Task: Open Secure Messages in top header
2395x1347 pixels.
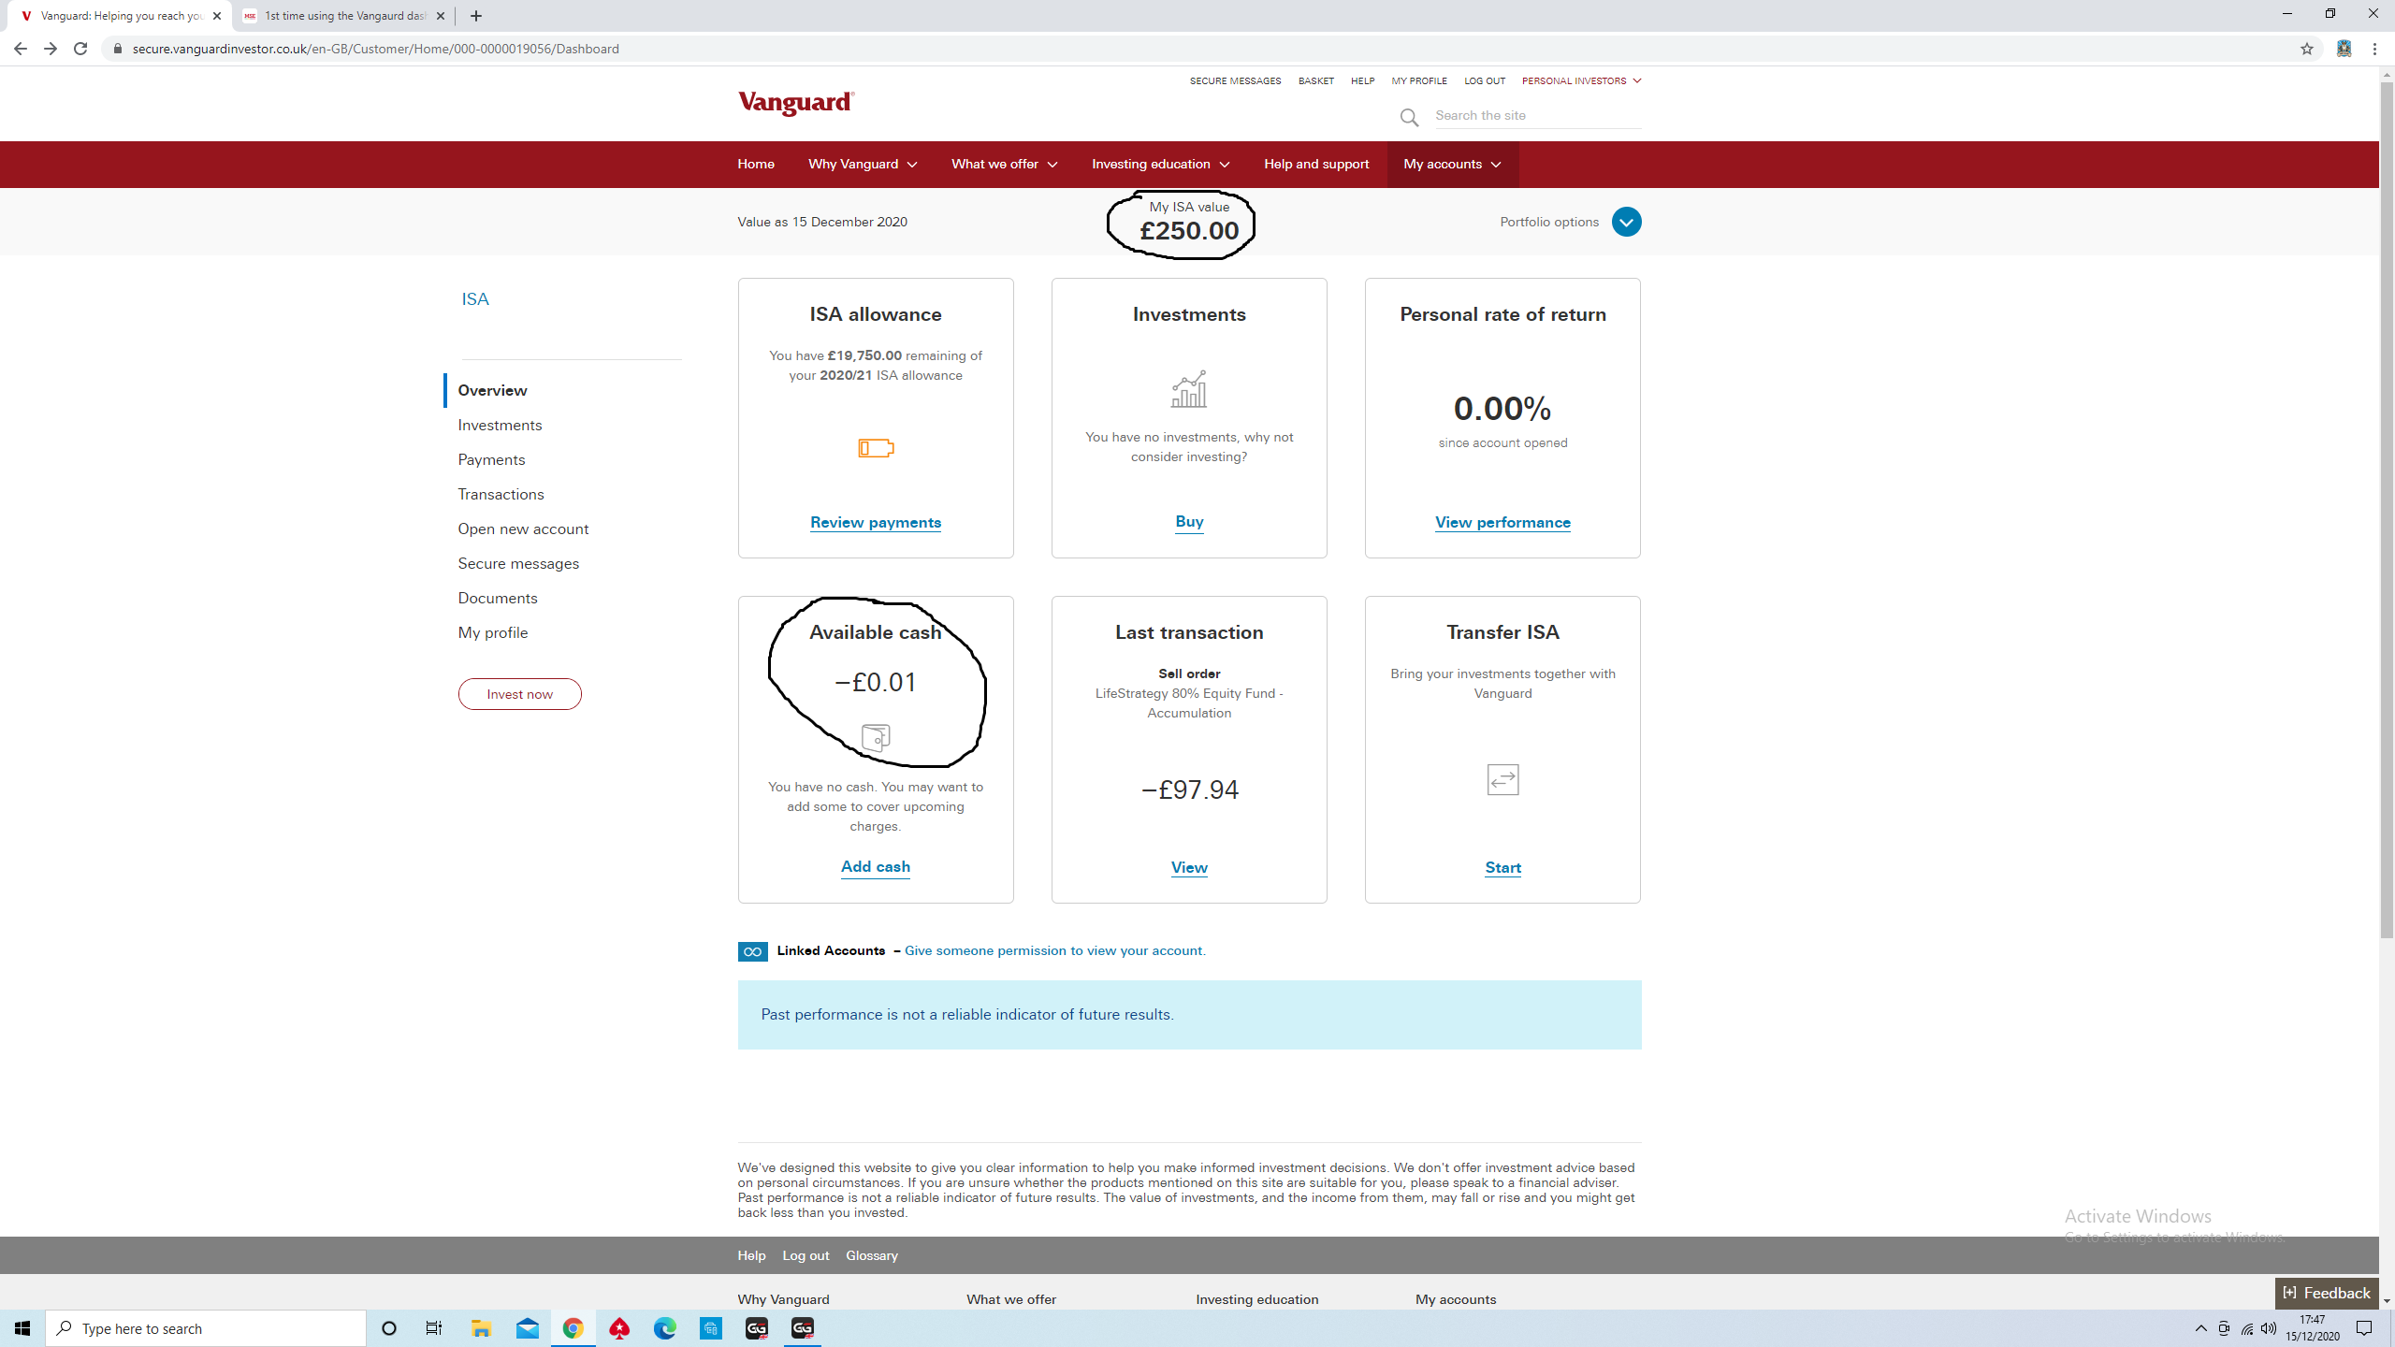Action: click(x=1235, y=81)
